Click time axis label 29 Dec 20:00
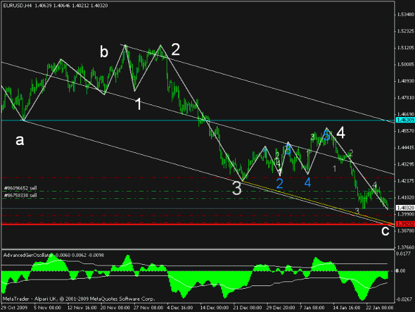415x312 pixels. [281, 307]
